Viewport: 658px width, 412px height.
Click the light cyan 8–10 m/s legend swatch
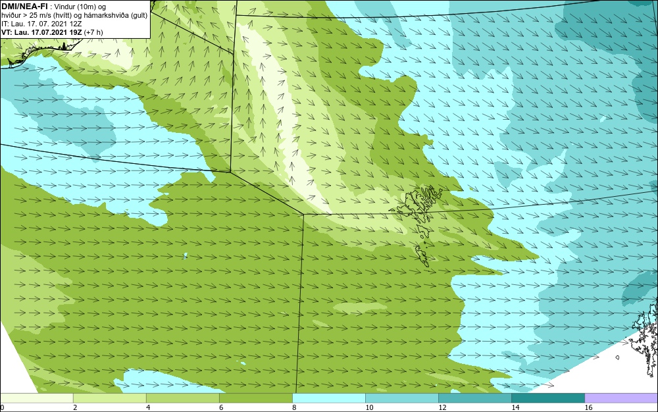click(328, 398)
